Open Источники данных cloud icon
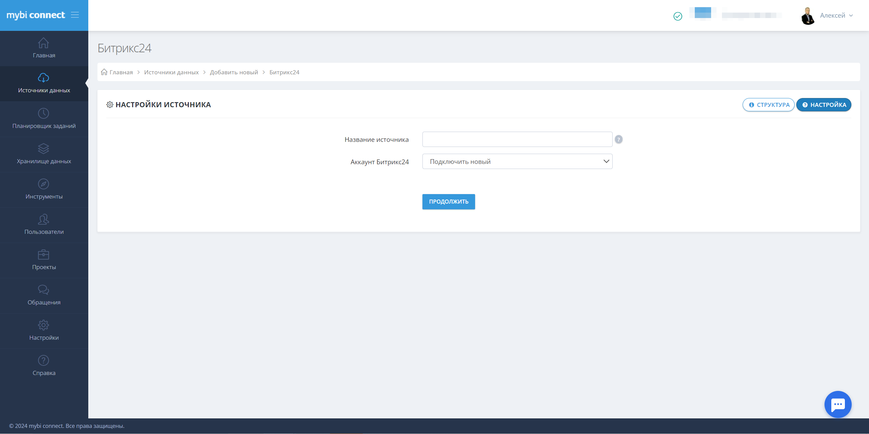This screenshot has width=869, height=434. pos(43,78)
